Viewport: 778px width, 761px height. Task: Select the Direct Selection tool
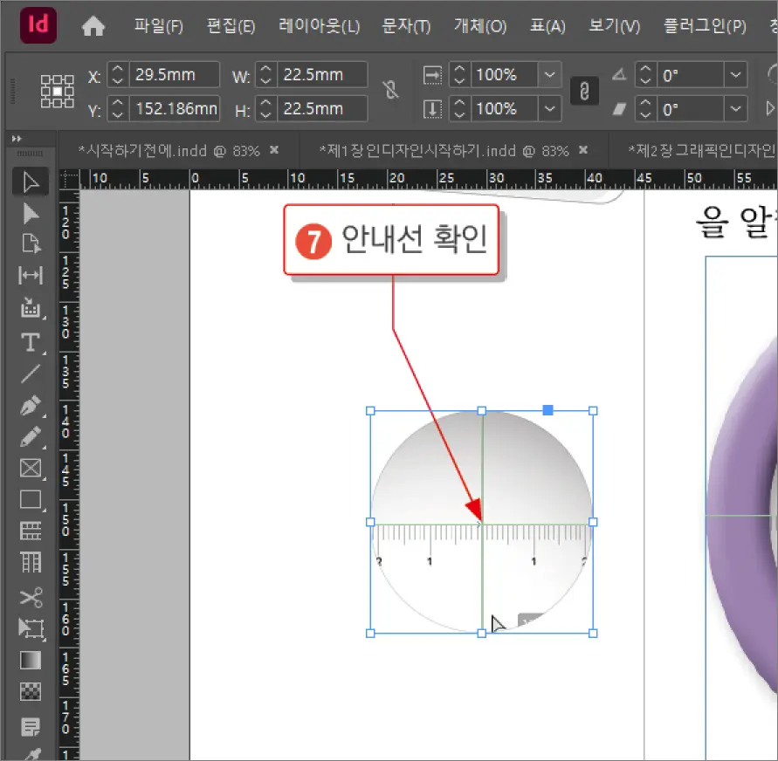(x=31, y=214)
